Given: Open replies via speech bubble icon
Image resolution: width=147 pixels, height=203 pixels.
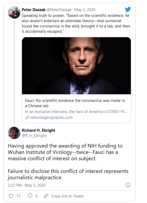Looking at the screenshot, I should coord(30,196).
